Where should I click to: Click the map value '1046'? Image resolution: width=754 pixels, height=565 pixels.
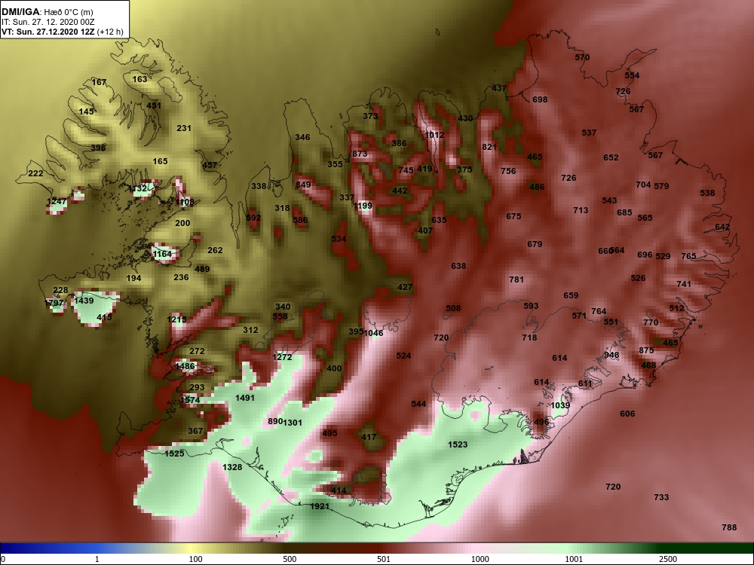click(374, 333)
